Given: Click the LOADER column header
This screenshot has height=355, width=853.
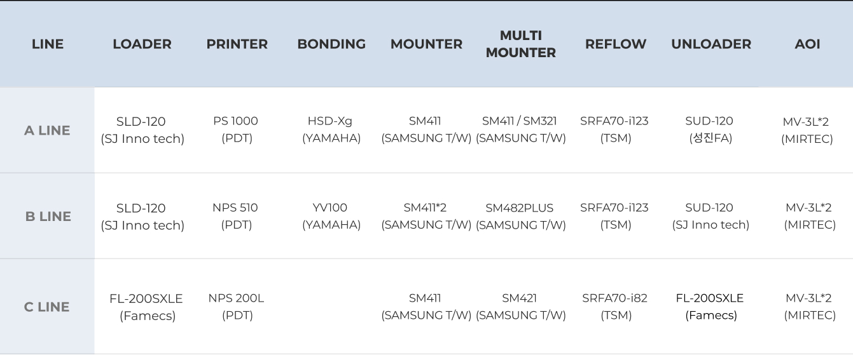Looking at the screenshot, I should click(142, 44).
